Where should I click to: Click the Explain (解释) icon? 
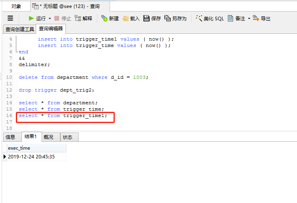[78, 18]
